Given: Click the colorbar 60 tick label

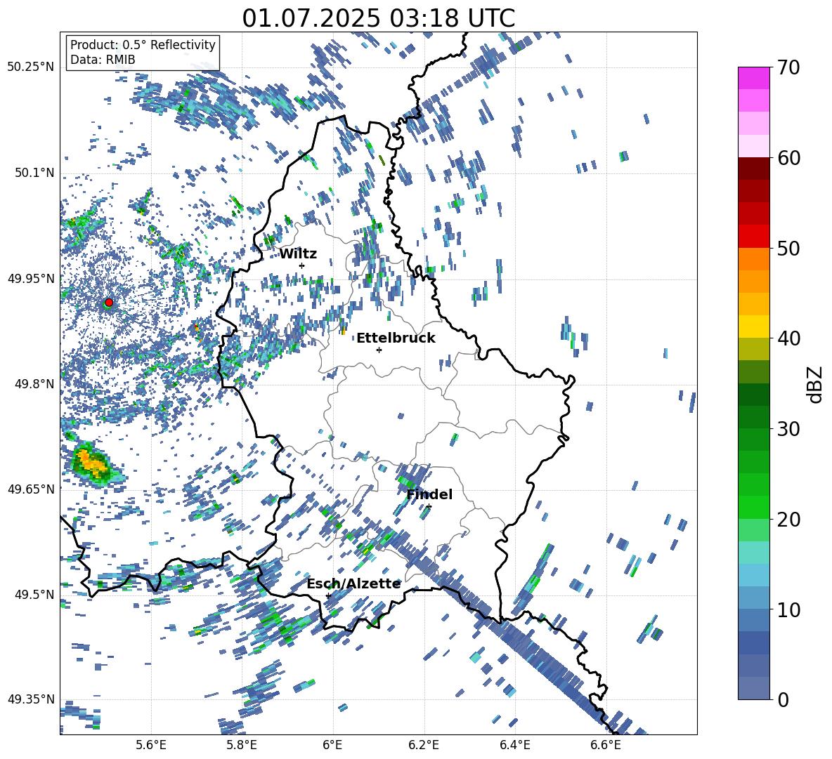Looking at the screenshot, I should (x=788, y=158).
